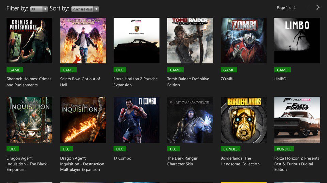Click the BUNDLE tag under Borderlands
This screenshot has width=327, height=183.
pyautogui.click(x=231, y=149)
